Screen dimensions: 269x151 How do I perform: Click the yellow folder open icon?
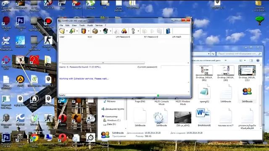click(x=62, y=31)
